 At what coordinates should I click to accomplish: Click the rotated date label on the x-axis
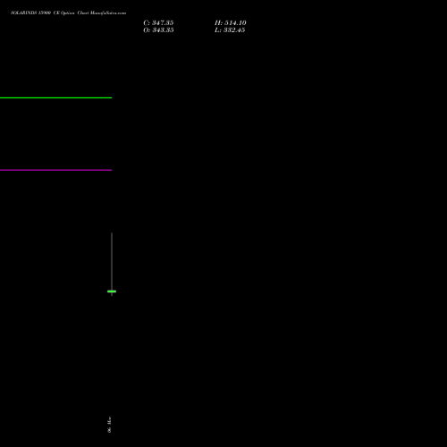click(x=109, y=425)
